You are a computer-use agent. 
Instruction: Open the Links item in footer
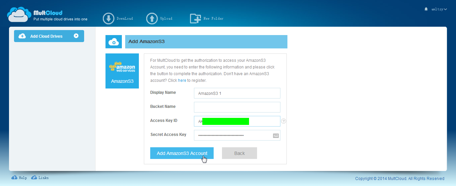coord(40,178)
